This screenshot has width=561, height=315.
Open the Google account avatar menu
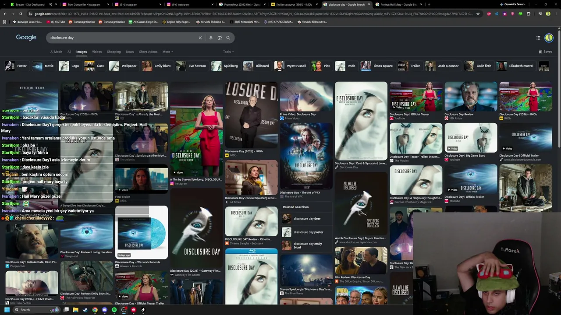point(549,38)
